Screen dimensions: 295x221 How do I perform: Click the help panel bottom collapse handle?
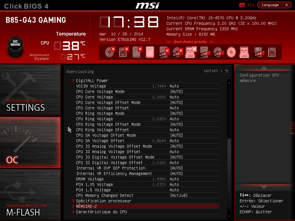point(264,187)
